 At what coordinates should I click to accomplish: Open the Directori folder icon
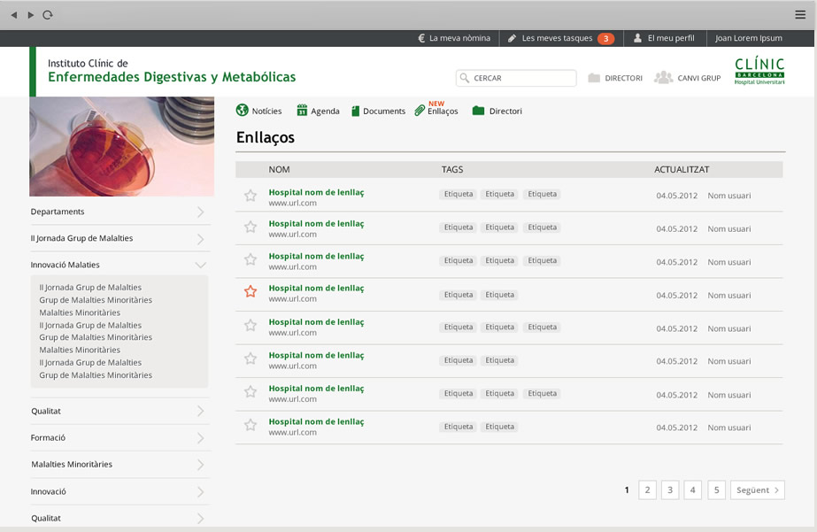[479, 111]
